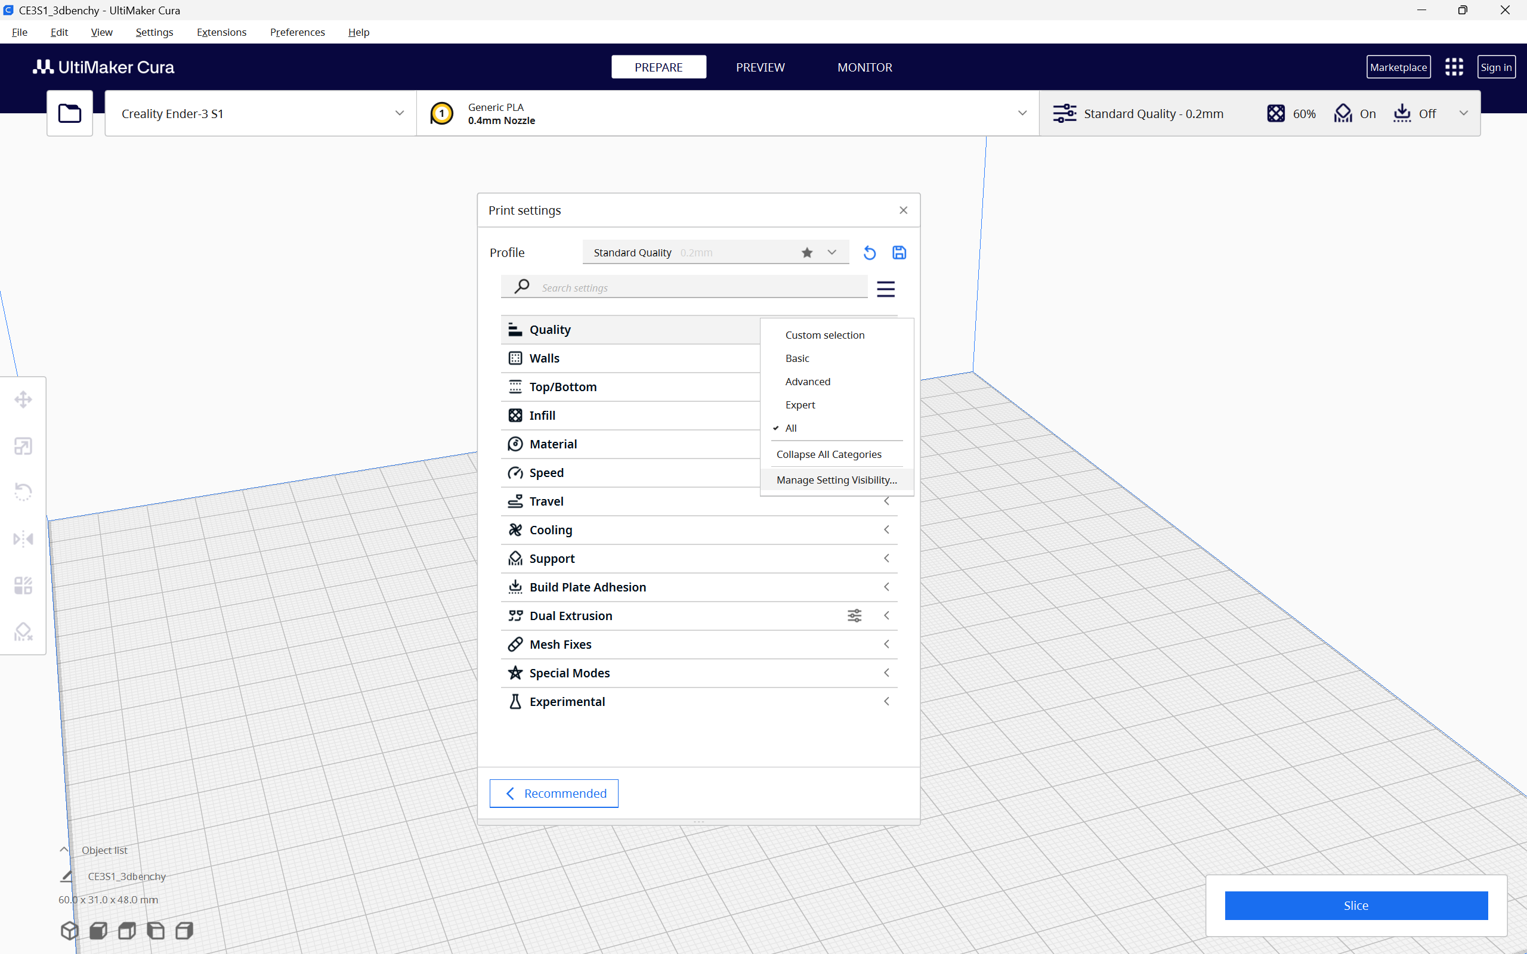The image size is (1527, 954).
Task: Collapse the print settings panel header chevron
Action: click(x=1463, y=113)
